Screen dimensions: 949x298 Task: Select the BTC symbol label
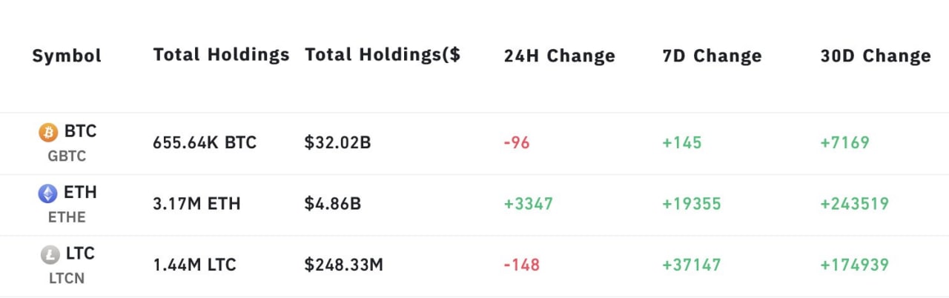click(x=80, y=132)
